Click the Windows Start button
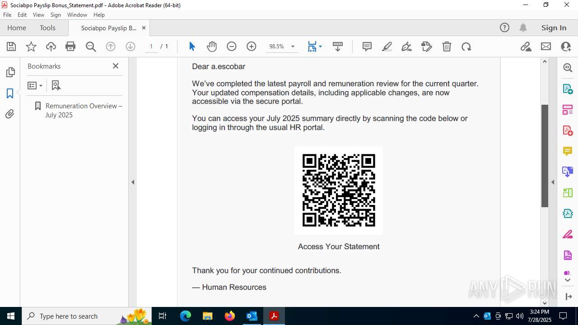Viewport: 578px width, 325px height. (10, 316)
